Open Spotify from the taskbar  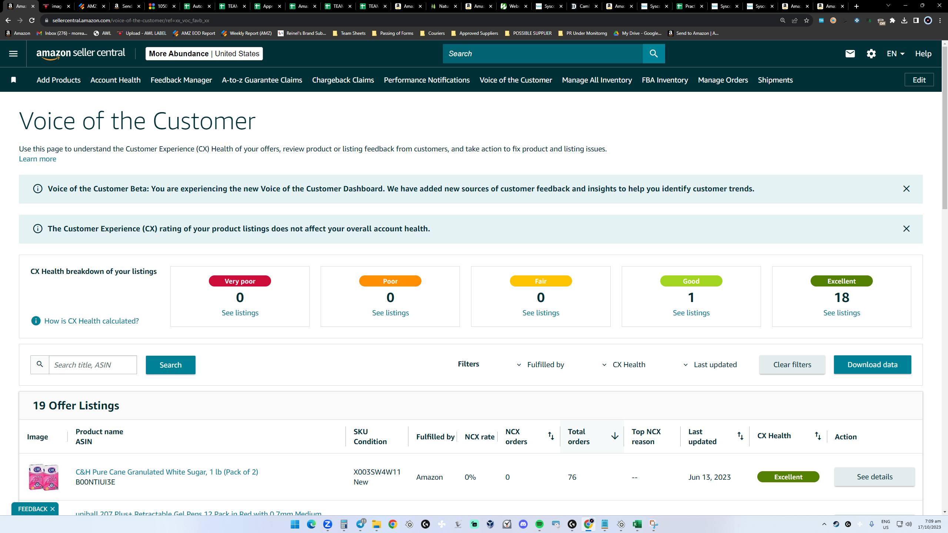[x=539, y=524]
